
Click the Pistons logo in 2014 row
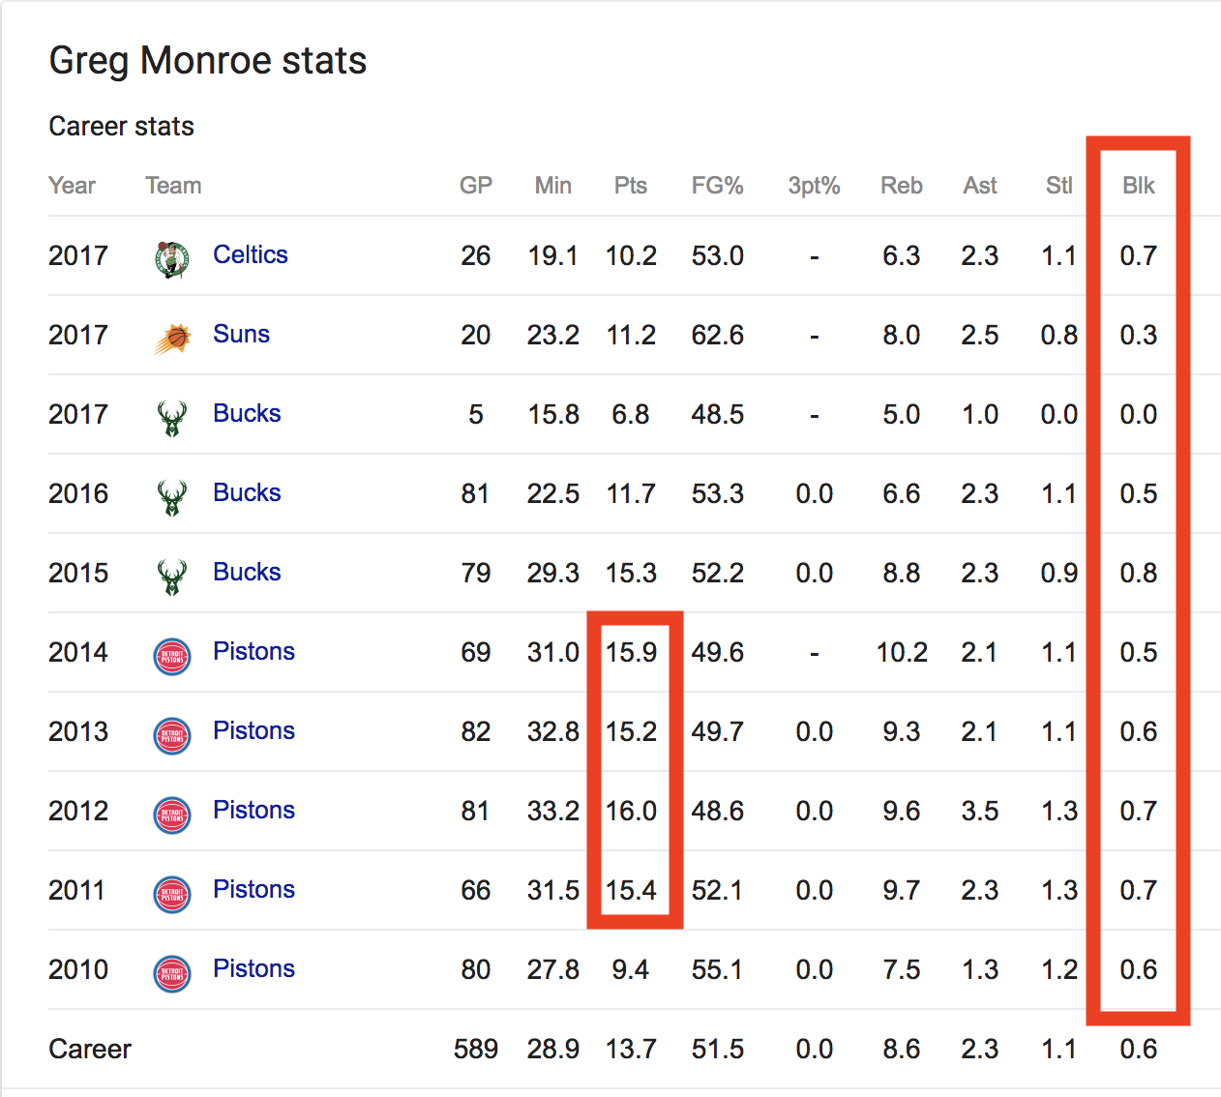[x=172, y=656]
